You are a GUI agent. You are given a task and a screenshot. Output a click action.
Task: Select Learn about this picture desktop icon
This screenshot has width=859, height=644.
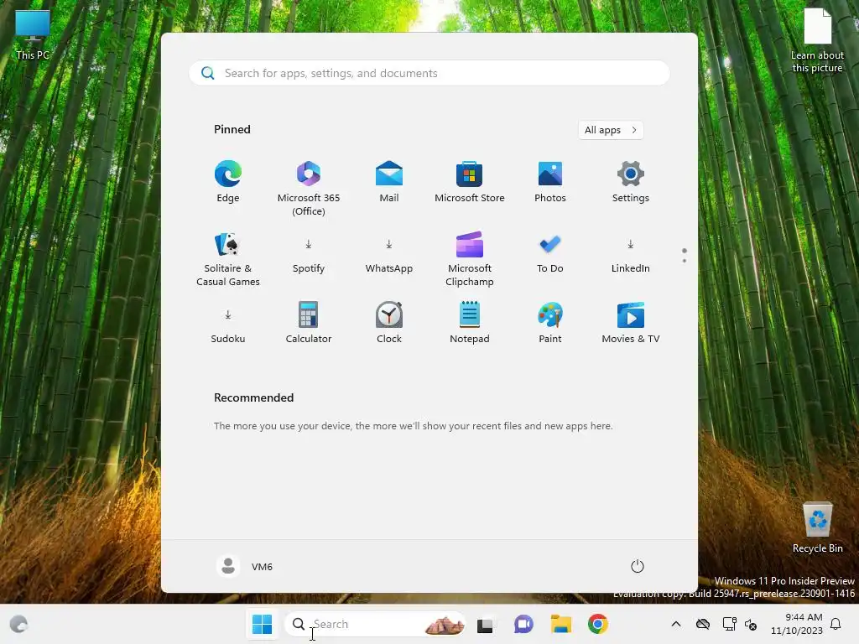(817, 41)
